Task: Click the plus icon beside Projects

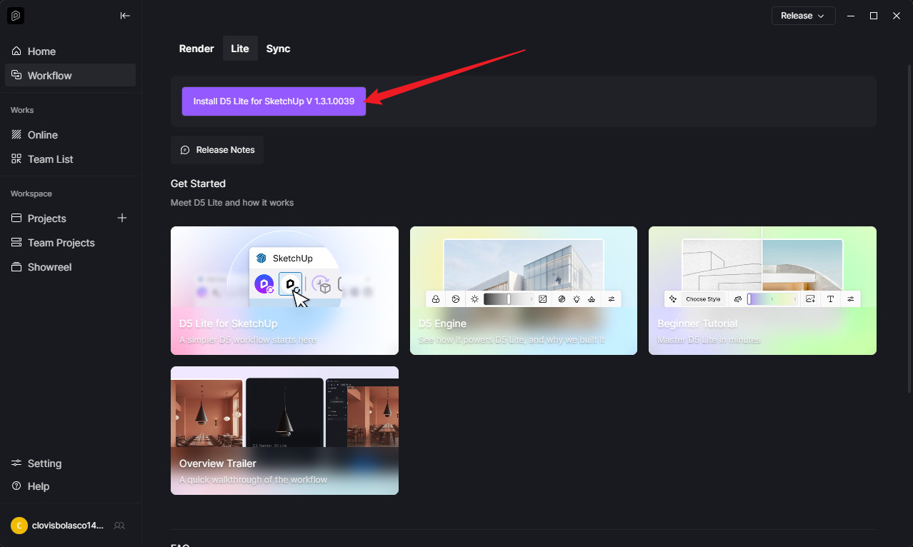Action: click(x=122, y=218)
